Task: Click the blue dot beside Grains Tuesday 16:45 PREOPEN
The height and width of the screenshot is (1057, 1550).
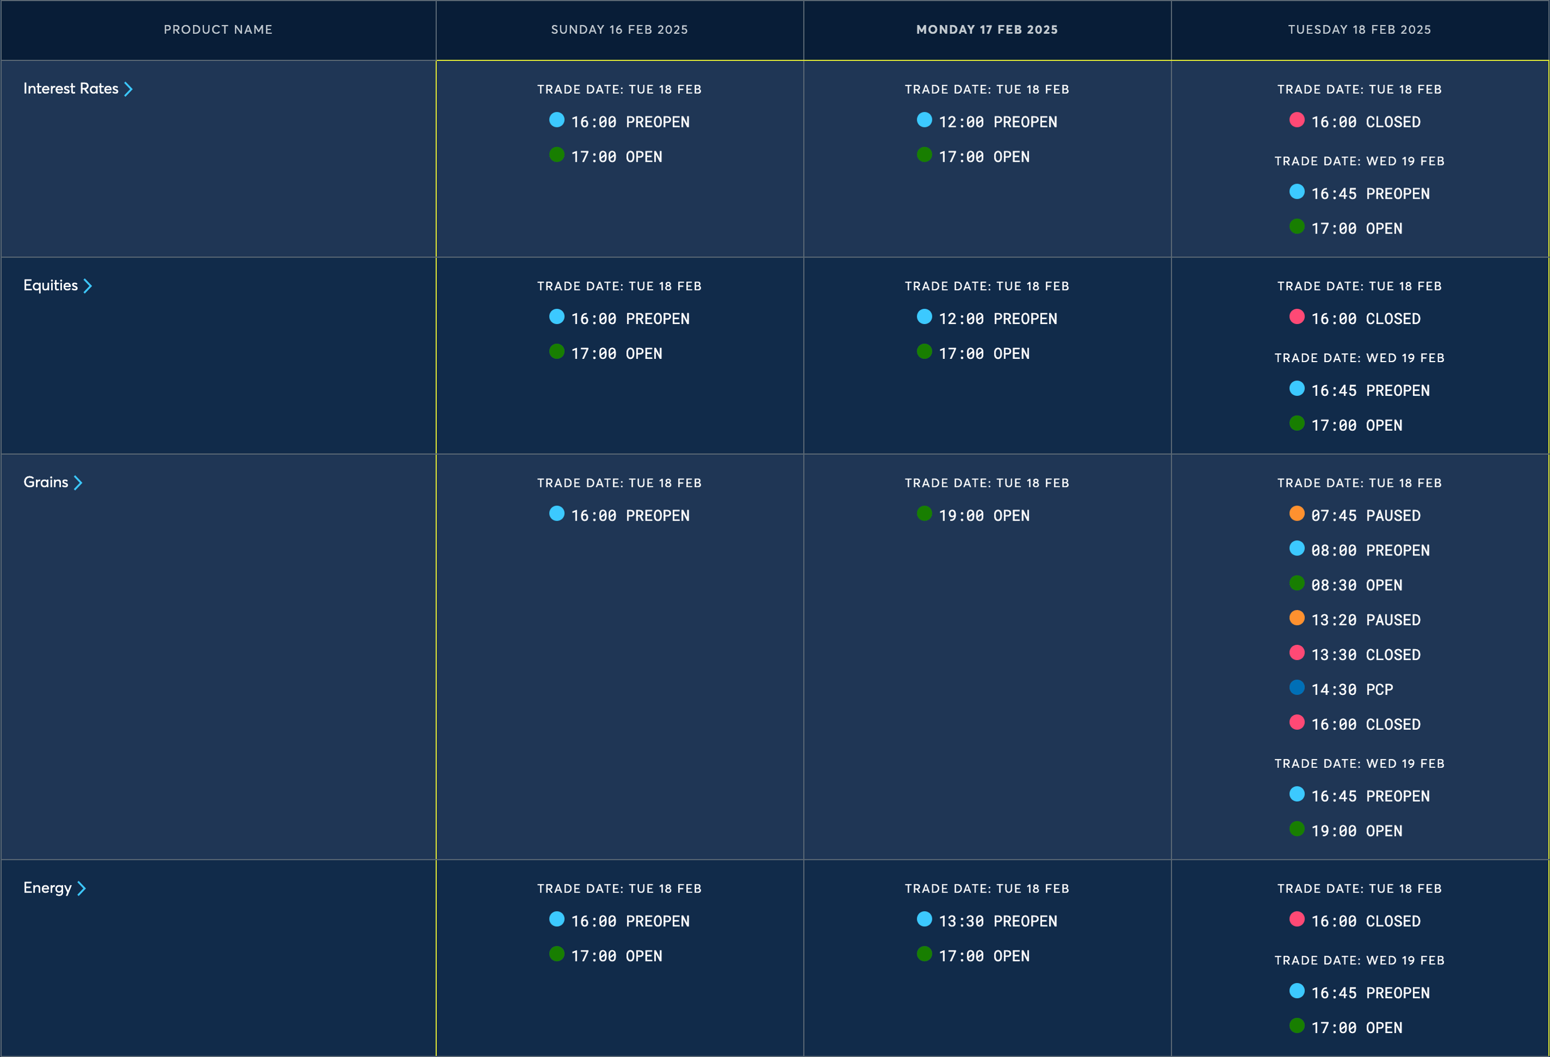Action: pyautogui.click(x=1297, y=793)
